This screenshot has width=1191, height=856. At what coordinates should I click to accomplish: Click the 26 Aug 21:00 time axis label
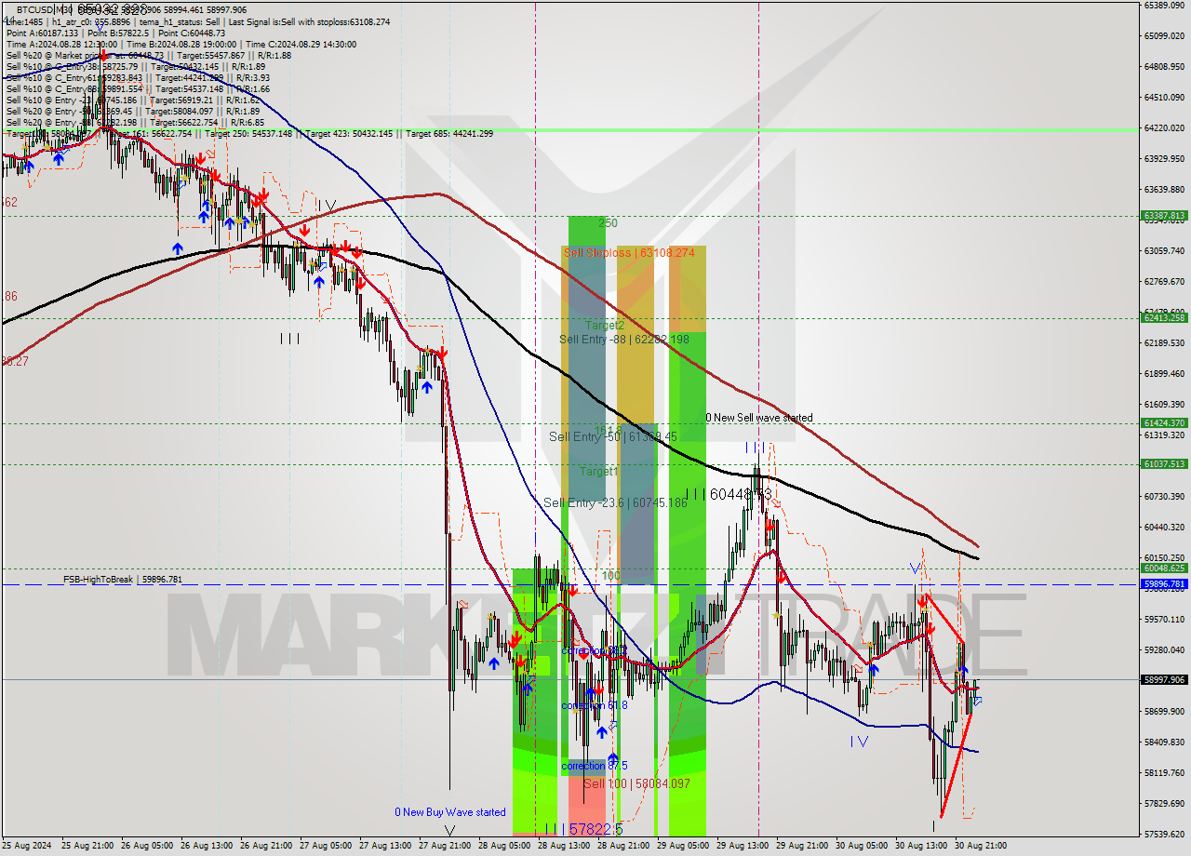266,846
